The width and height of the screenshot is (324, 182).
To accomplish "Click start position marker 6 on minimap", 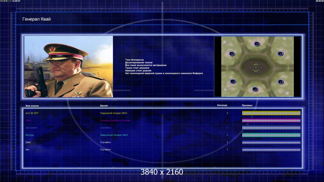I will point(232,54).
